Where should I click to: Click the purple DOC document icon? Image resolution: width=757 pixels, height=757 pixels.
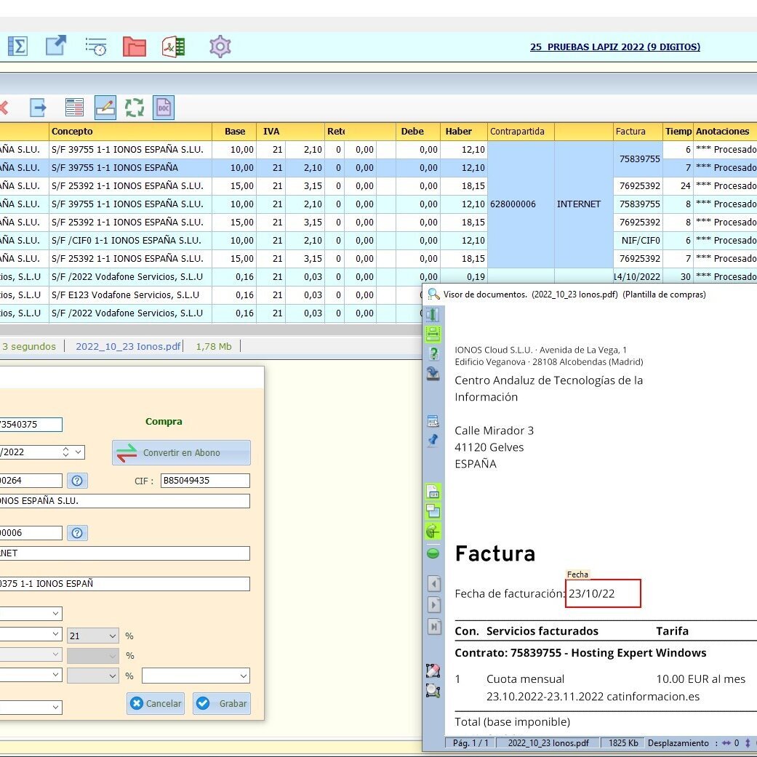tap(164, 108)
